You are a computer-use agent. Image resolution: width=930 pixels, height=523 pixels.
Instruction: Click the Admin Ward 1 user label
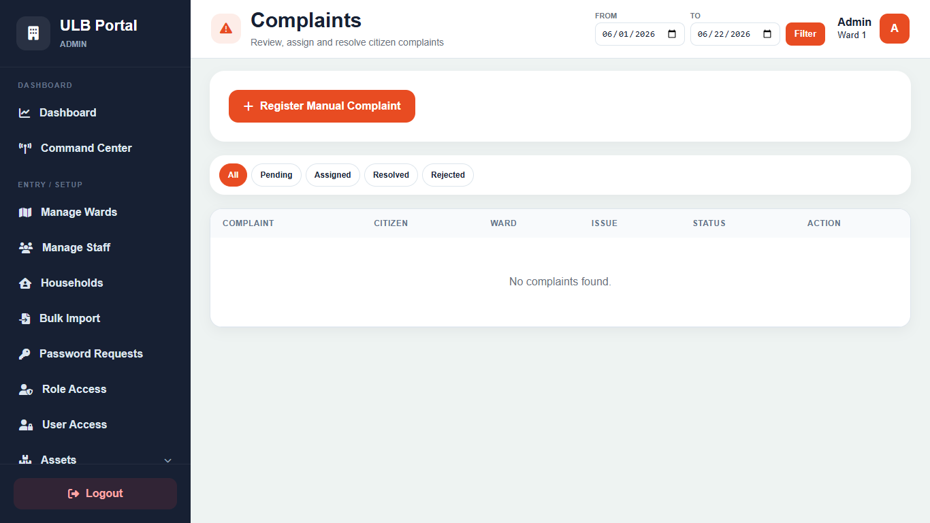click(854, 28)
